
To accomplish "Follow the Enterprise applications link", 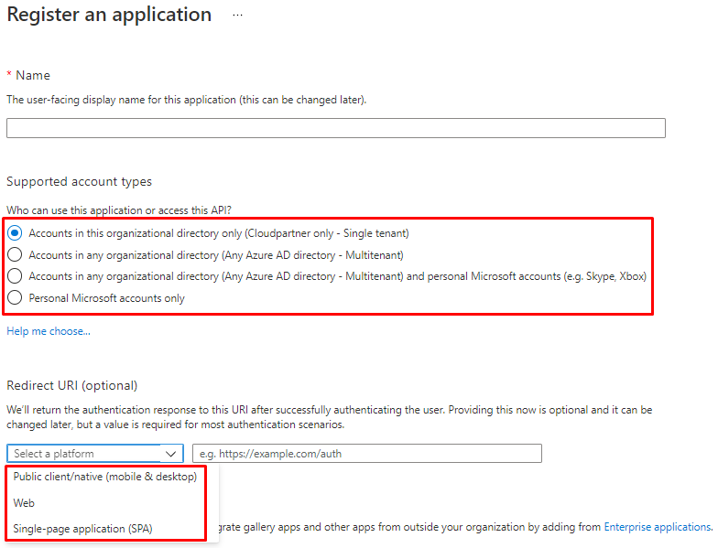I will tap(657, 527).
